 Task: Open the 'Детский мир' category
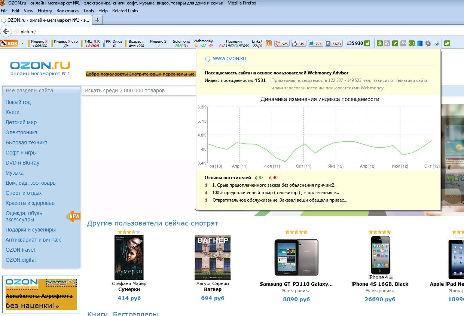pyautogui.click(x=21, y=122)
